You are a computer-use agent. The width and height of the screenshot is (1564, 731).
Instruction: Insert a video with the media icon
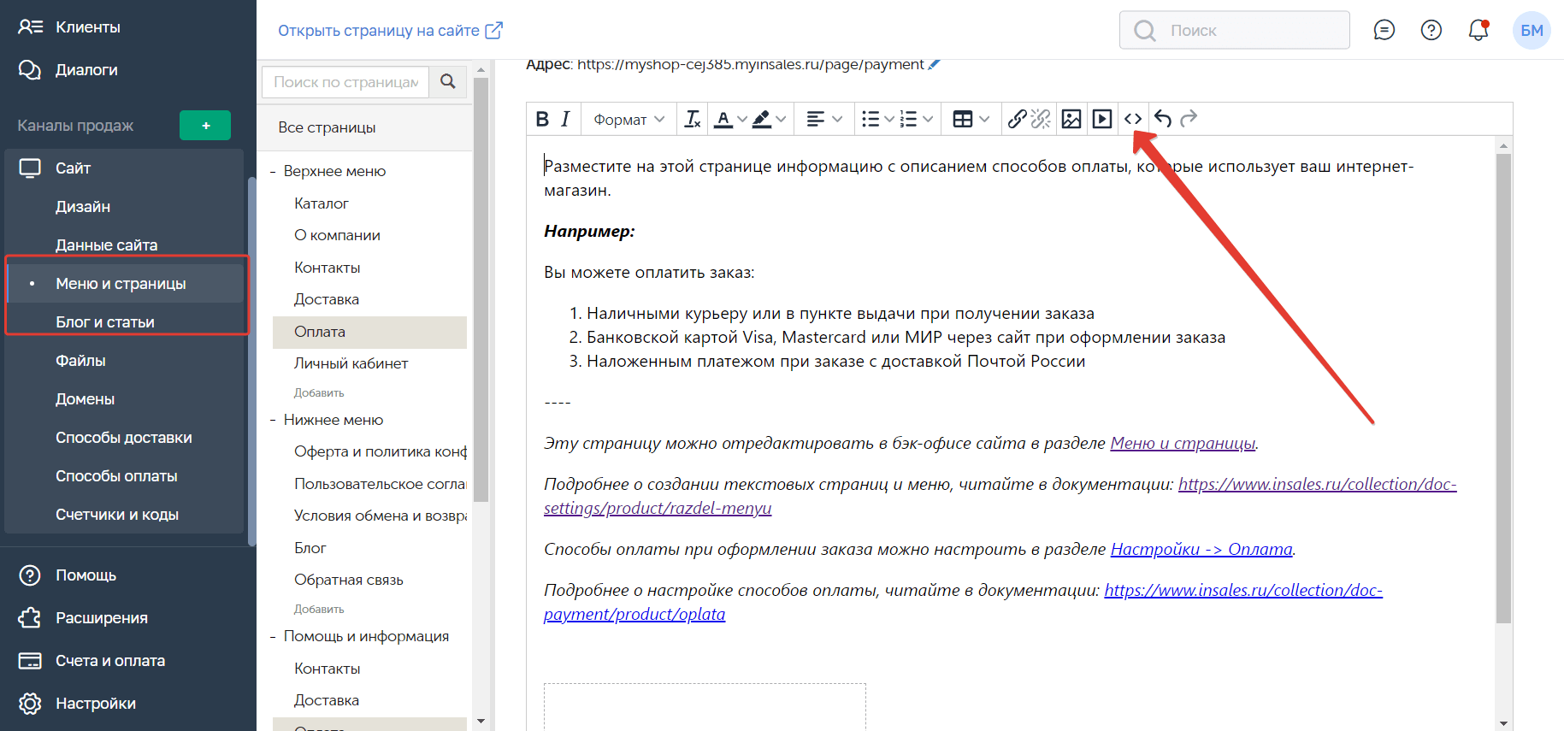click(x=1102, y=119)
